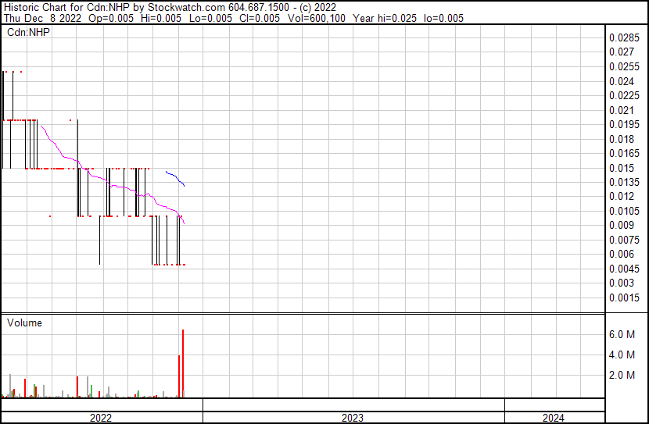Click the 0.0105 price axis label
This screenshot has width=649, height=424.
click(x=624, y=211)
